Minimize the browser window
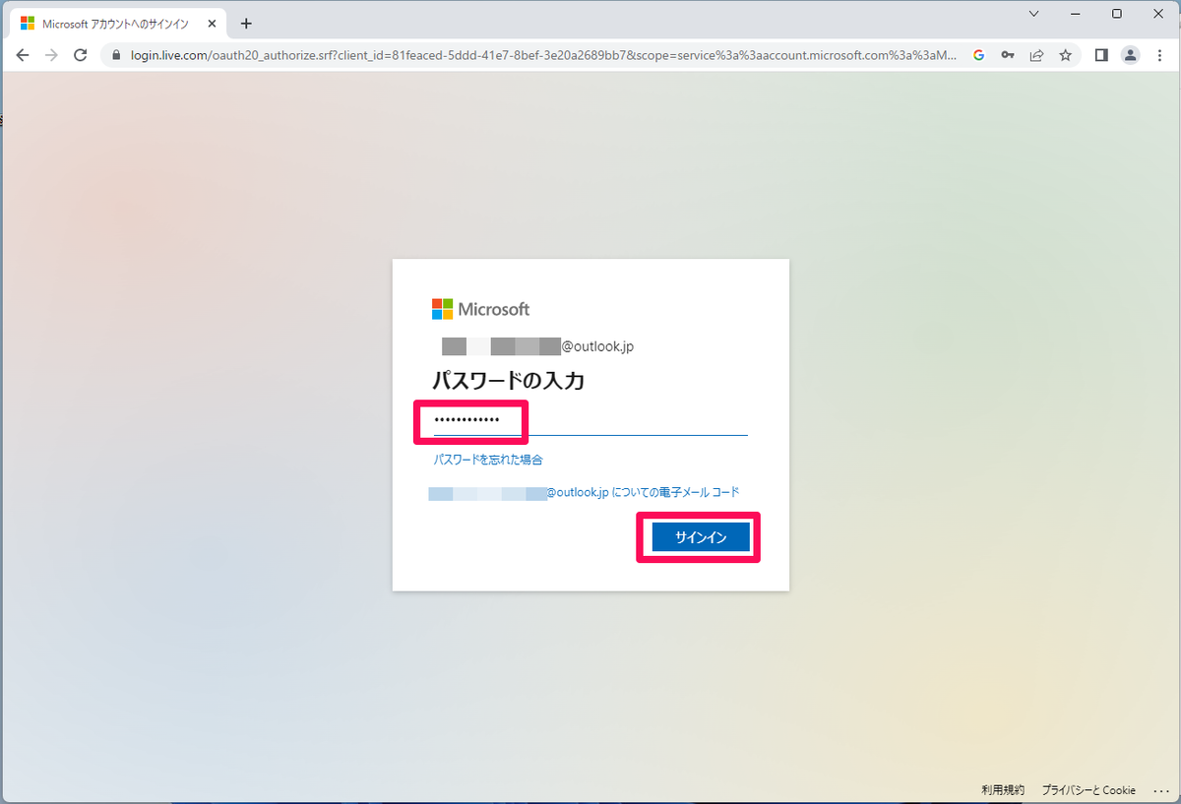The height and width of the screenshot is (804, 1181). point(1075,14)
